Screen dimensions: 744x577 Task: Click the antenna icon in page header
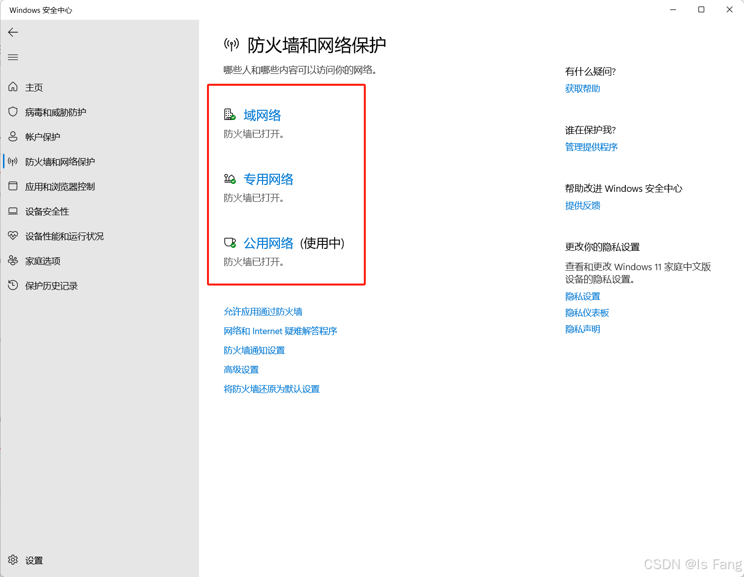[231, 45]
